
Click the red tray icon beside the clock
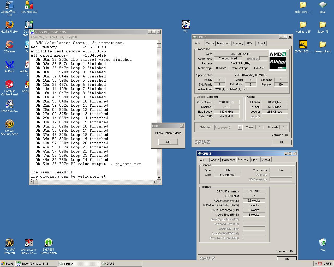pyautogui.click(x=320, y=264)
